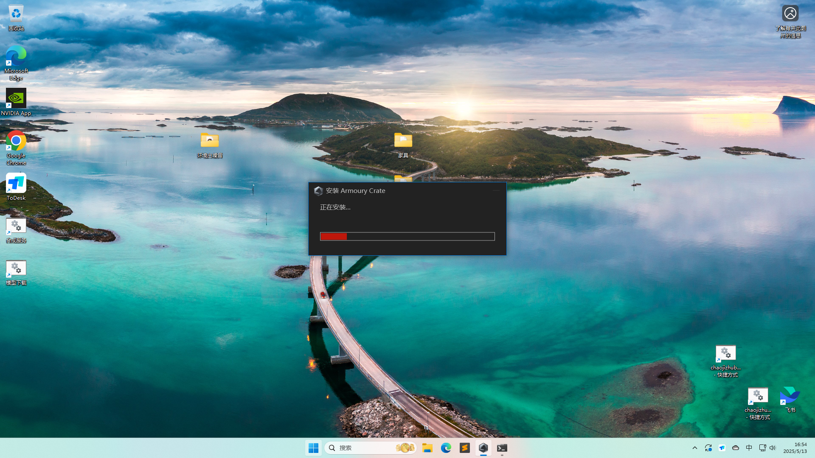Image resolution: width=815 pixels, height=458 pixels.
Task: Launch Google Chrome from the desktop
Action: click(16, 141)
